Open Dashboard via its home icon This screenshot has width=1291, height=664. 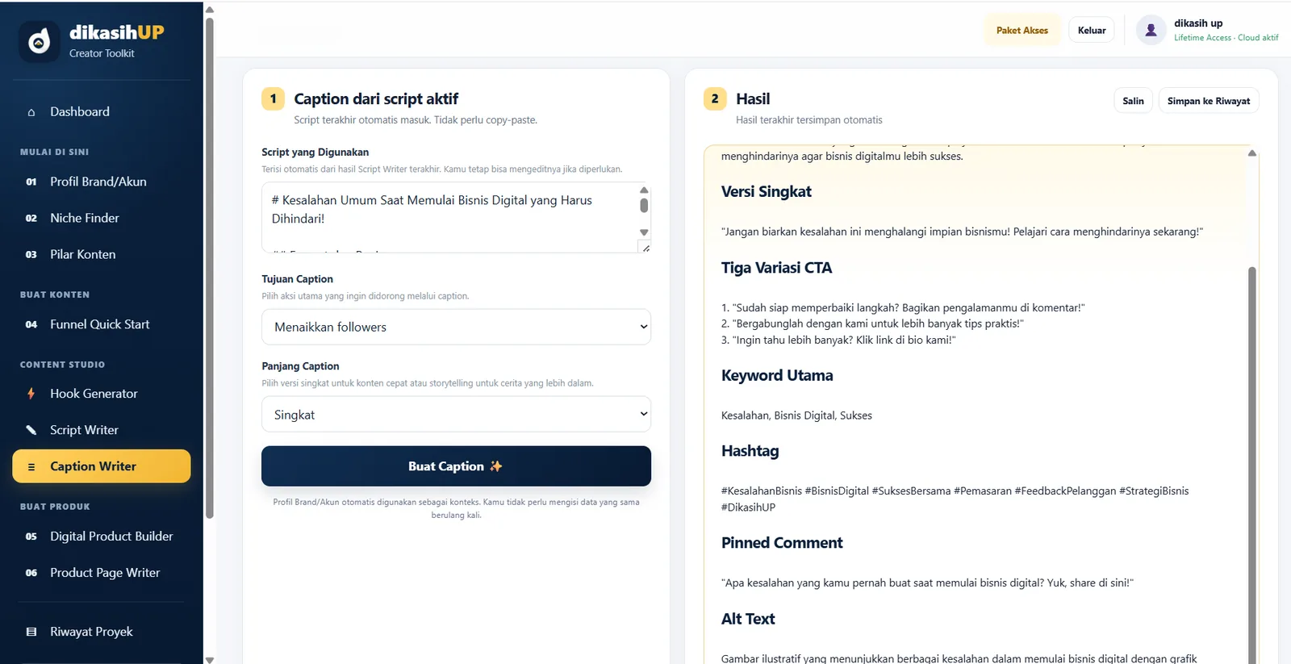[31, 112]
